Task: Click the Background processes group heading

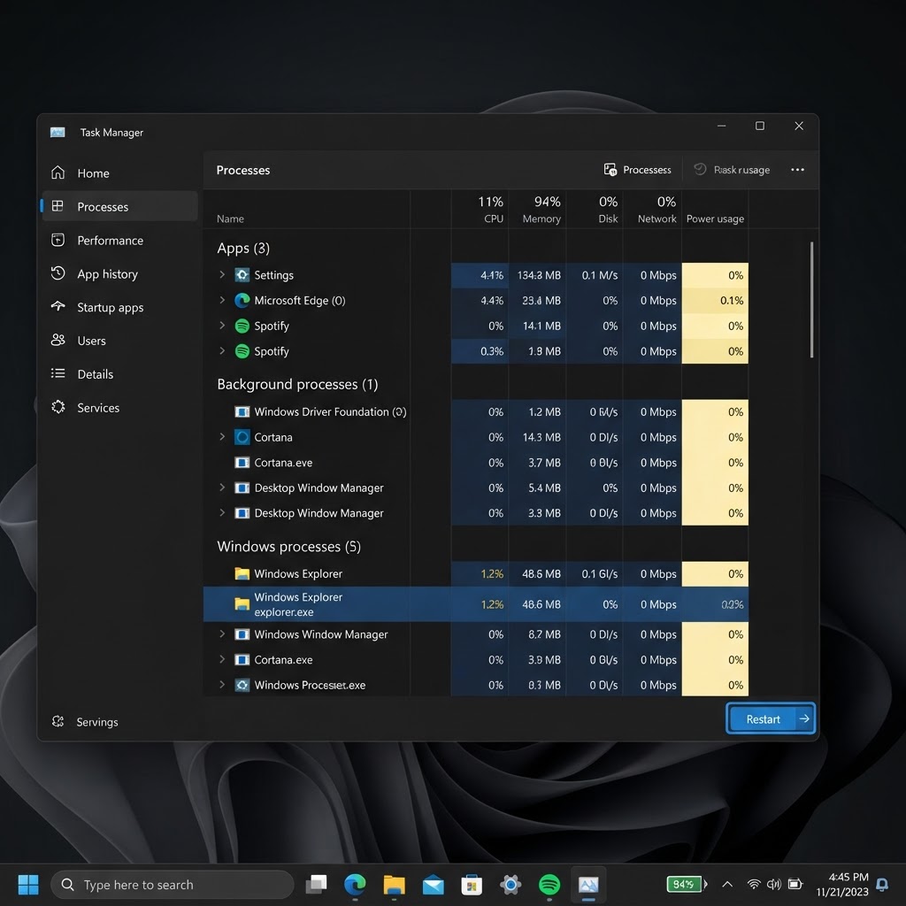Action: pyautogui.click(x=297, y=384)
